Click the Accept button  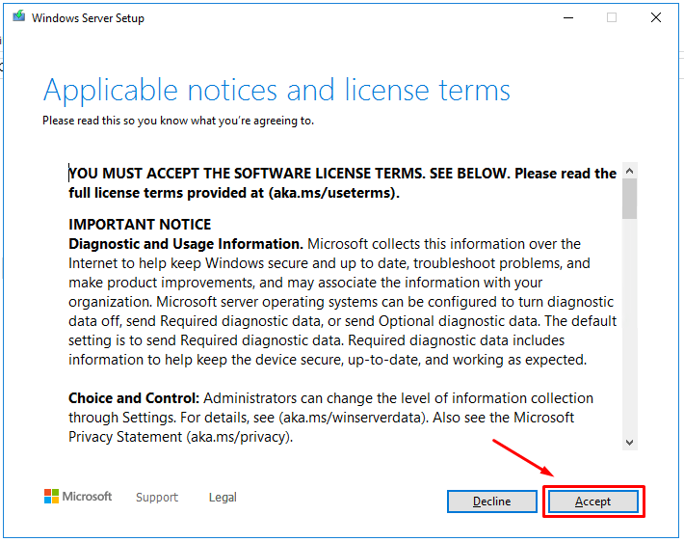[593, 501]
